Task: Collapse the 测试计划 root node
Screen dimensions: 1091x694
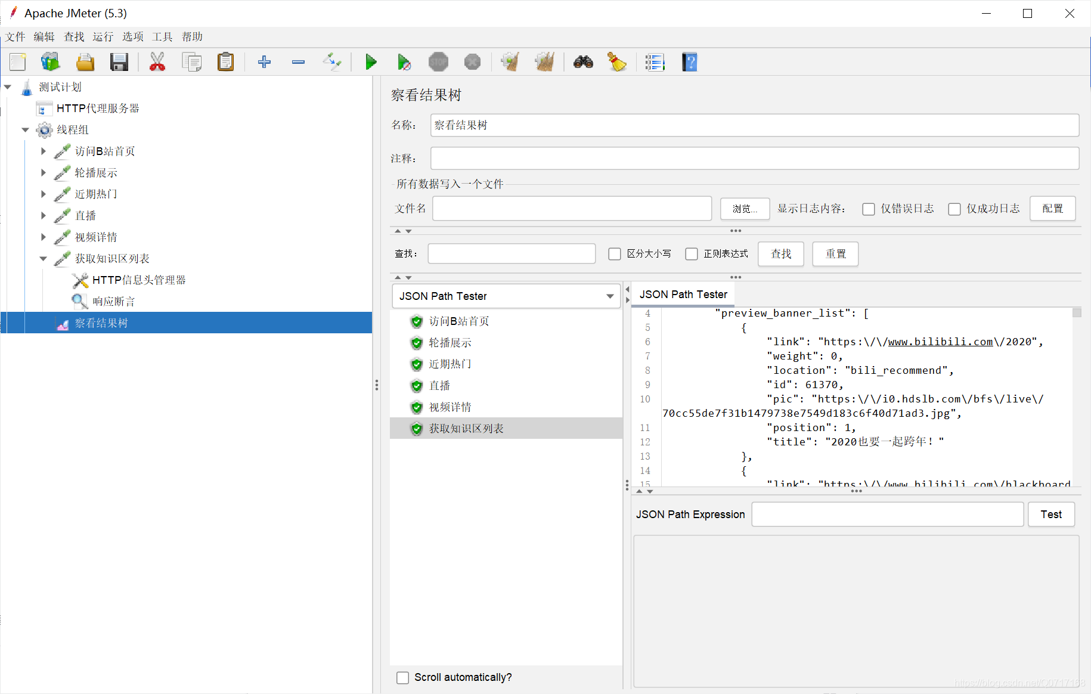Action: coord(8,87)
